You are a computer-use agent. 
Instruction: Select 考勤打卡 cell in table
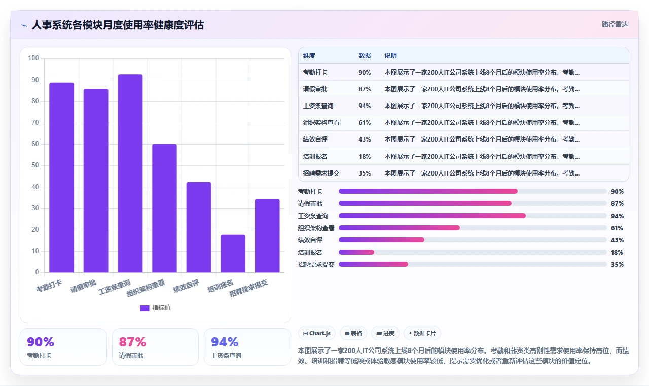[315, 73]
